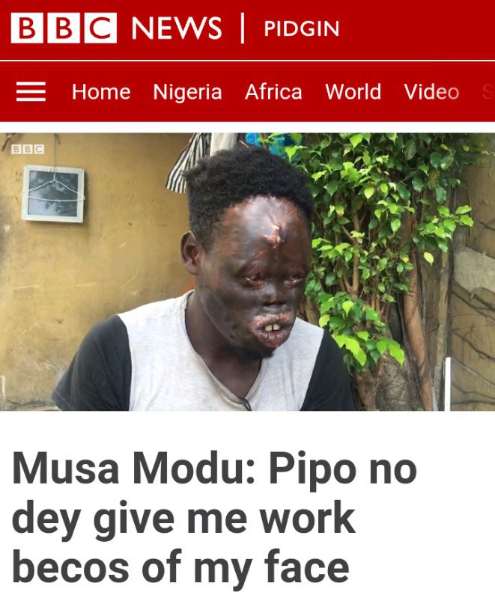Switch to the World section

click(x=353, y=92)
